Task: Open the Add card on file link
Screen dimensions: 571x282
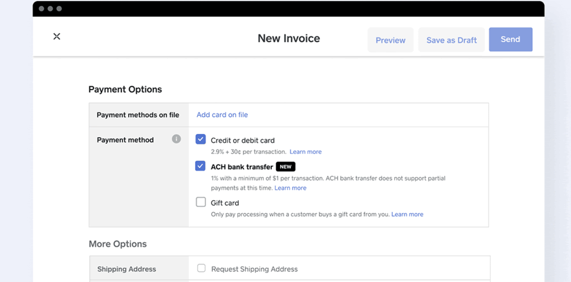Action: point(222,115)
